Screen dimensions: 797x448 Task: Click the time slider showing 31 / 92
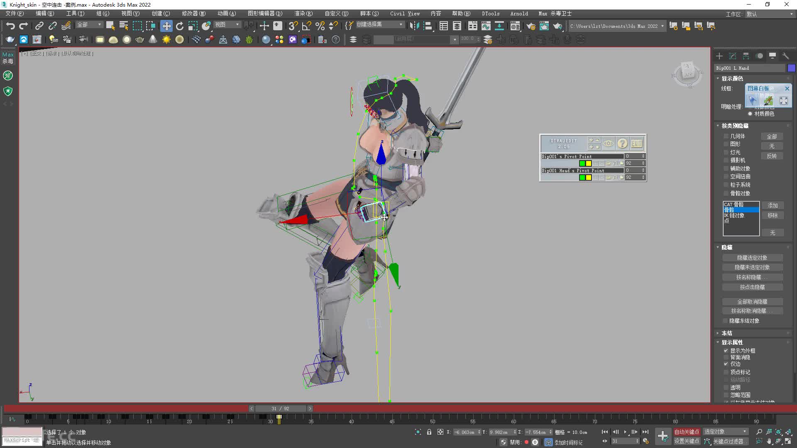point(281,409)
